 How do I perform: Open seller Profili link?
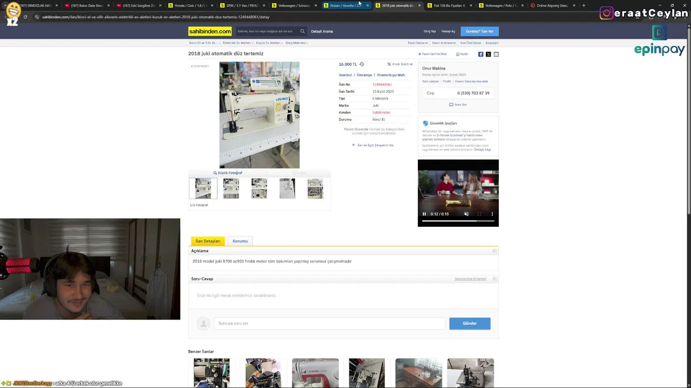[447, 81]
